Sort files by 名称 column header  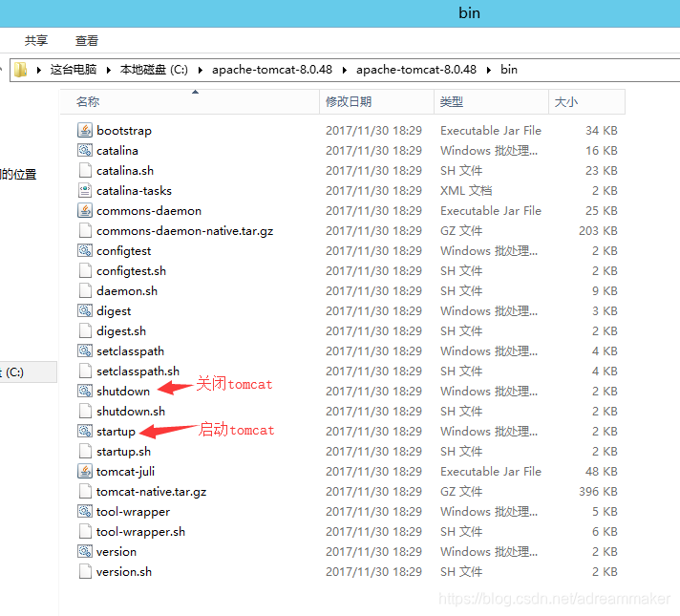coord(190,102)
